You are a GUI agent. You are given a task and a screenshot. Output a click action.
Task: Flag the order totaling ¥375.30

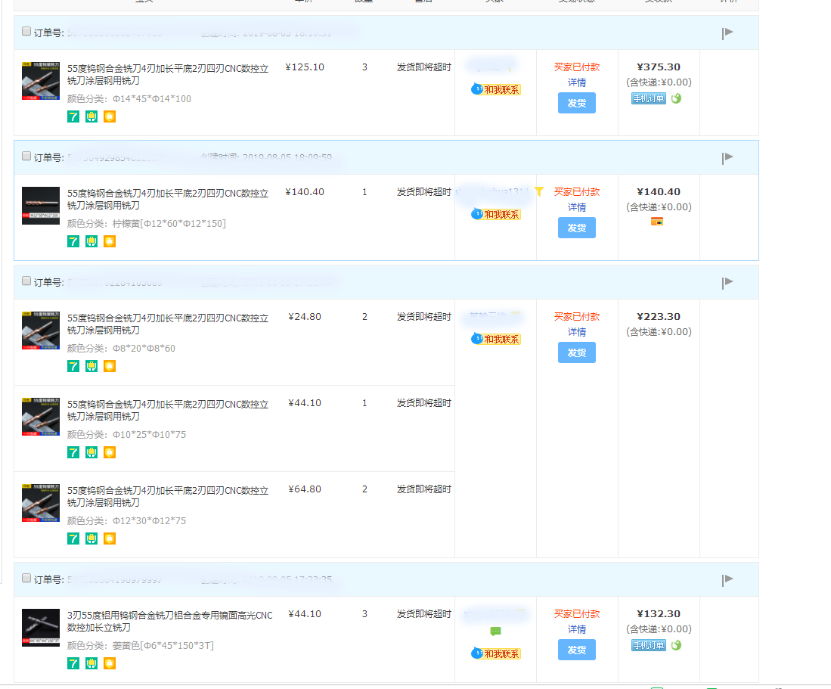[727, 33]
